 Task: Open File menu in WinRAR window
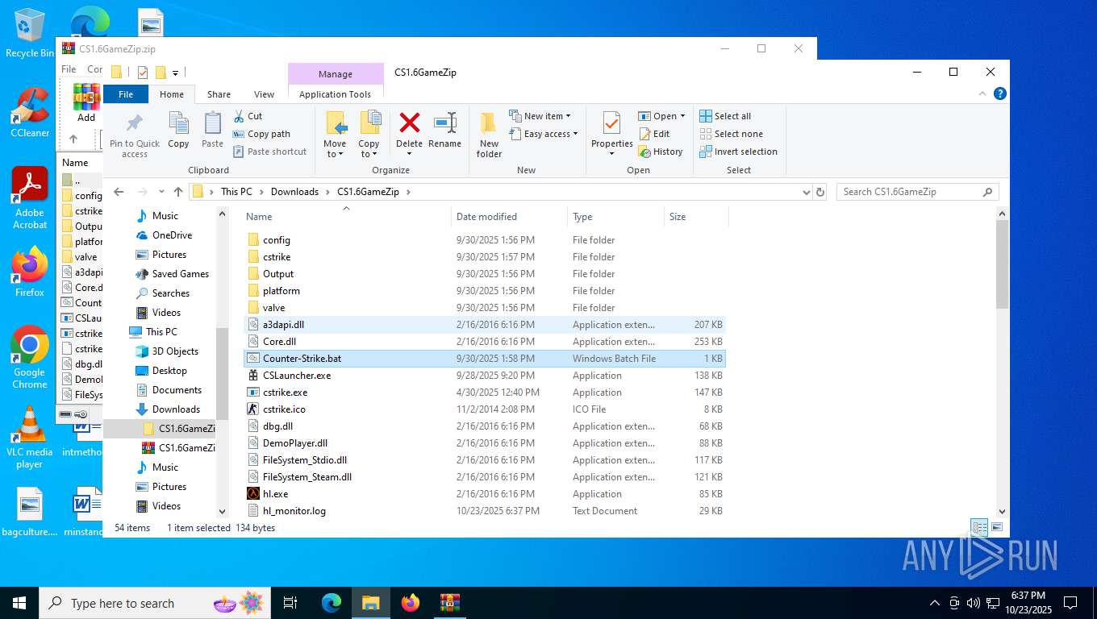coord(69,69)
